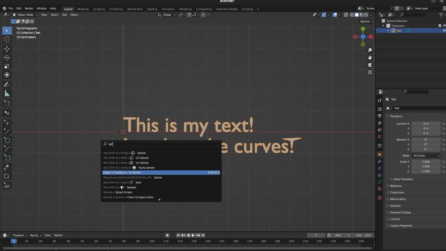Screen dimensions: 446x251
Task: Toggle lock for Location X
Action: pos(443,124)
